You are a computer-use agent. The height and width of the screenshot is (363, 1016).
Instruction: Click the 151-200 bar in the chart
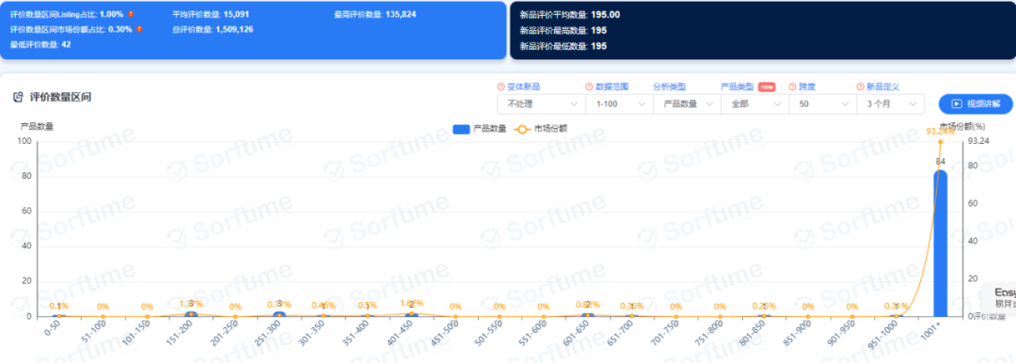(191, 314)
